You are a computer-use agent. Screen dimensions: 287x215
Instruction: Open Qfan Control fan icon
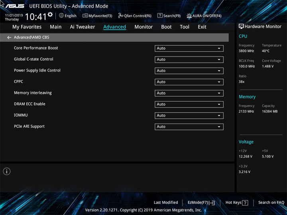(x=120, y=16)
